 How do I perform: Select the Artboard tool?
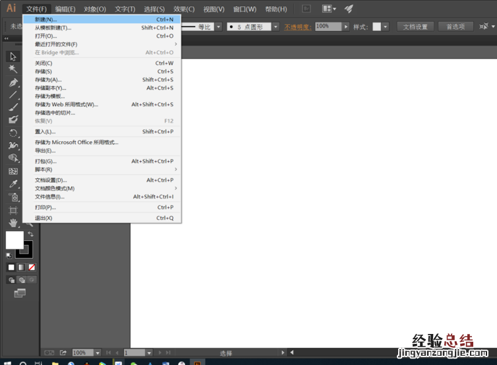13,211
